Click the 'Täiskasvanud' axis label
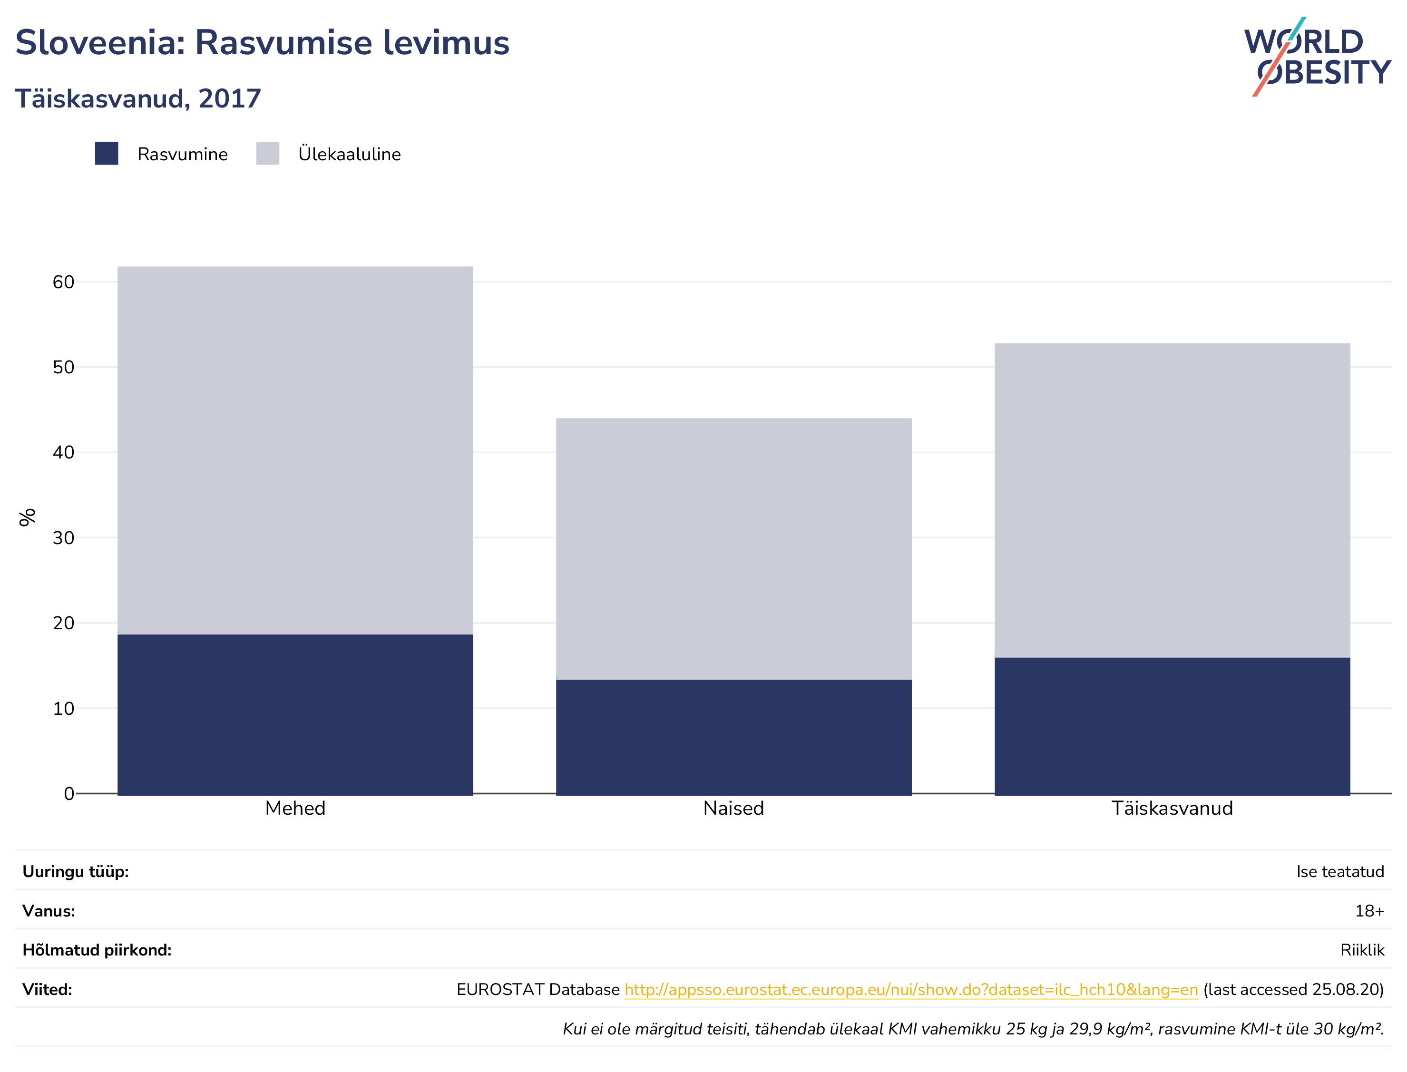 coord(1172,809)
